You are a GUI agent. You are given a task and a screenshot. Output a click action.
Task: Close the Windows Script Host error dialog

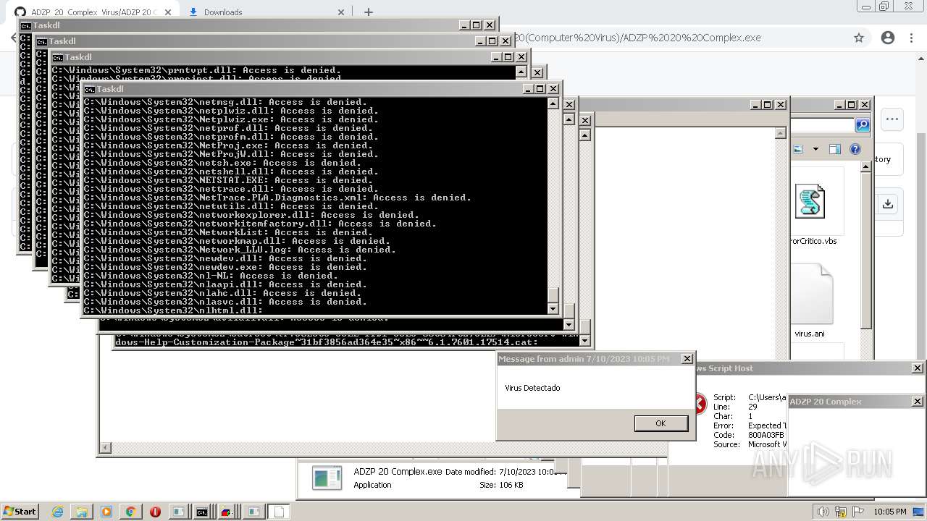pos(917,368)
